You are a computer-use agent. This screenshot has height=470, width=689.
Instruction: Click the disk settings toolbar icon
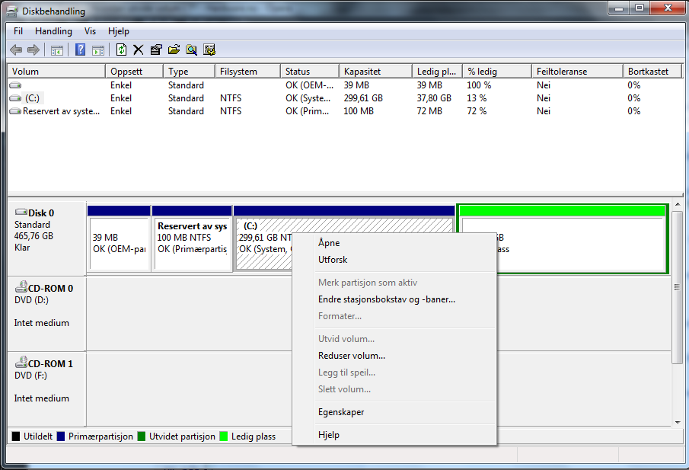(209, 50)
